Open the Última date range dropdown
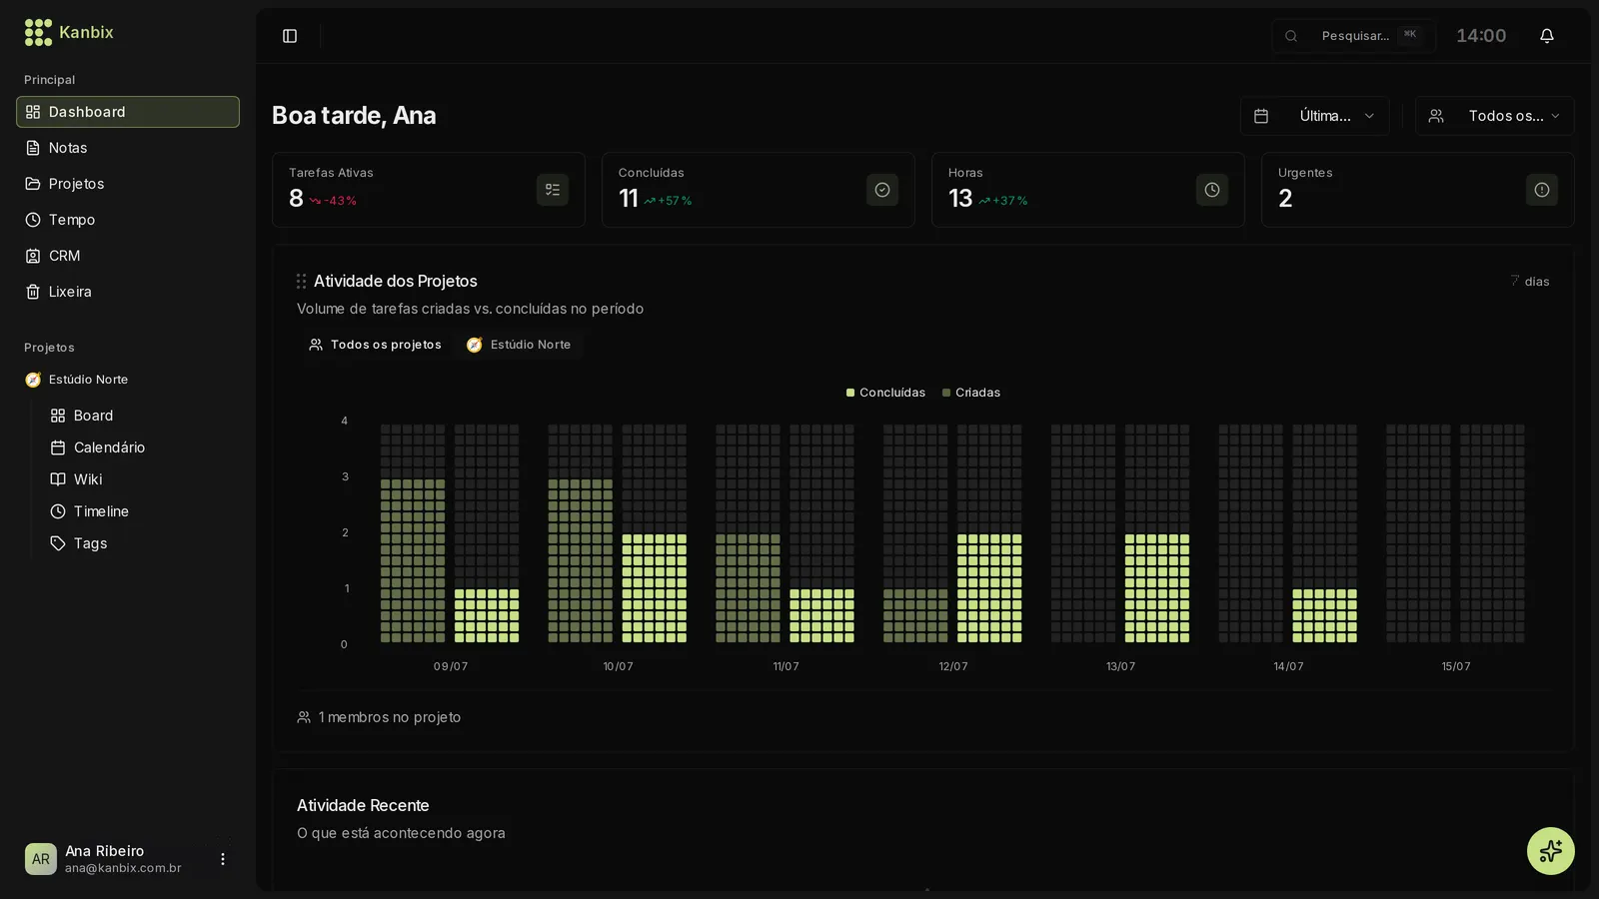This screenshot has height=899, width=1599. [x=1315, y=116]
